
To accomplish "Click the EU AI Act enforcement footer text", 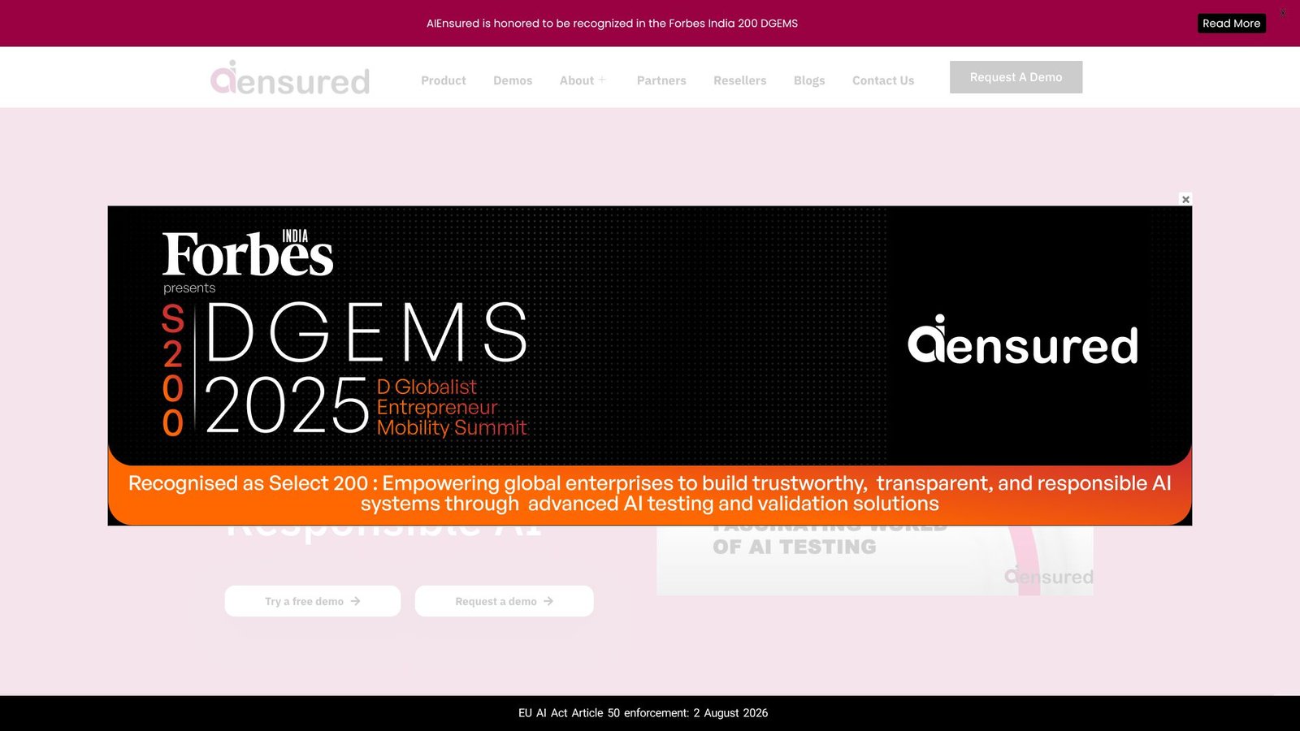I will pos(643,713).
